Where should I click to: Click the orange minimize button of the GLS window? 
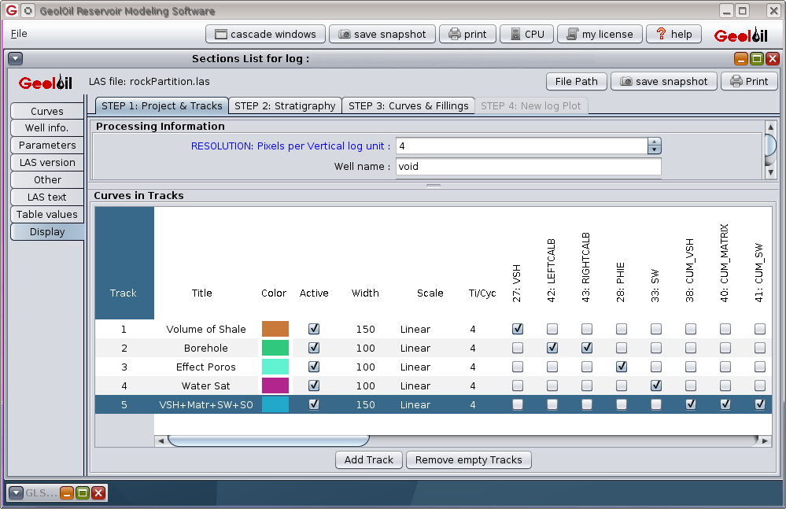point(67,493)
